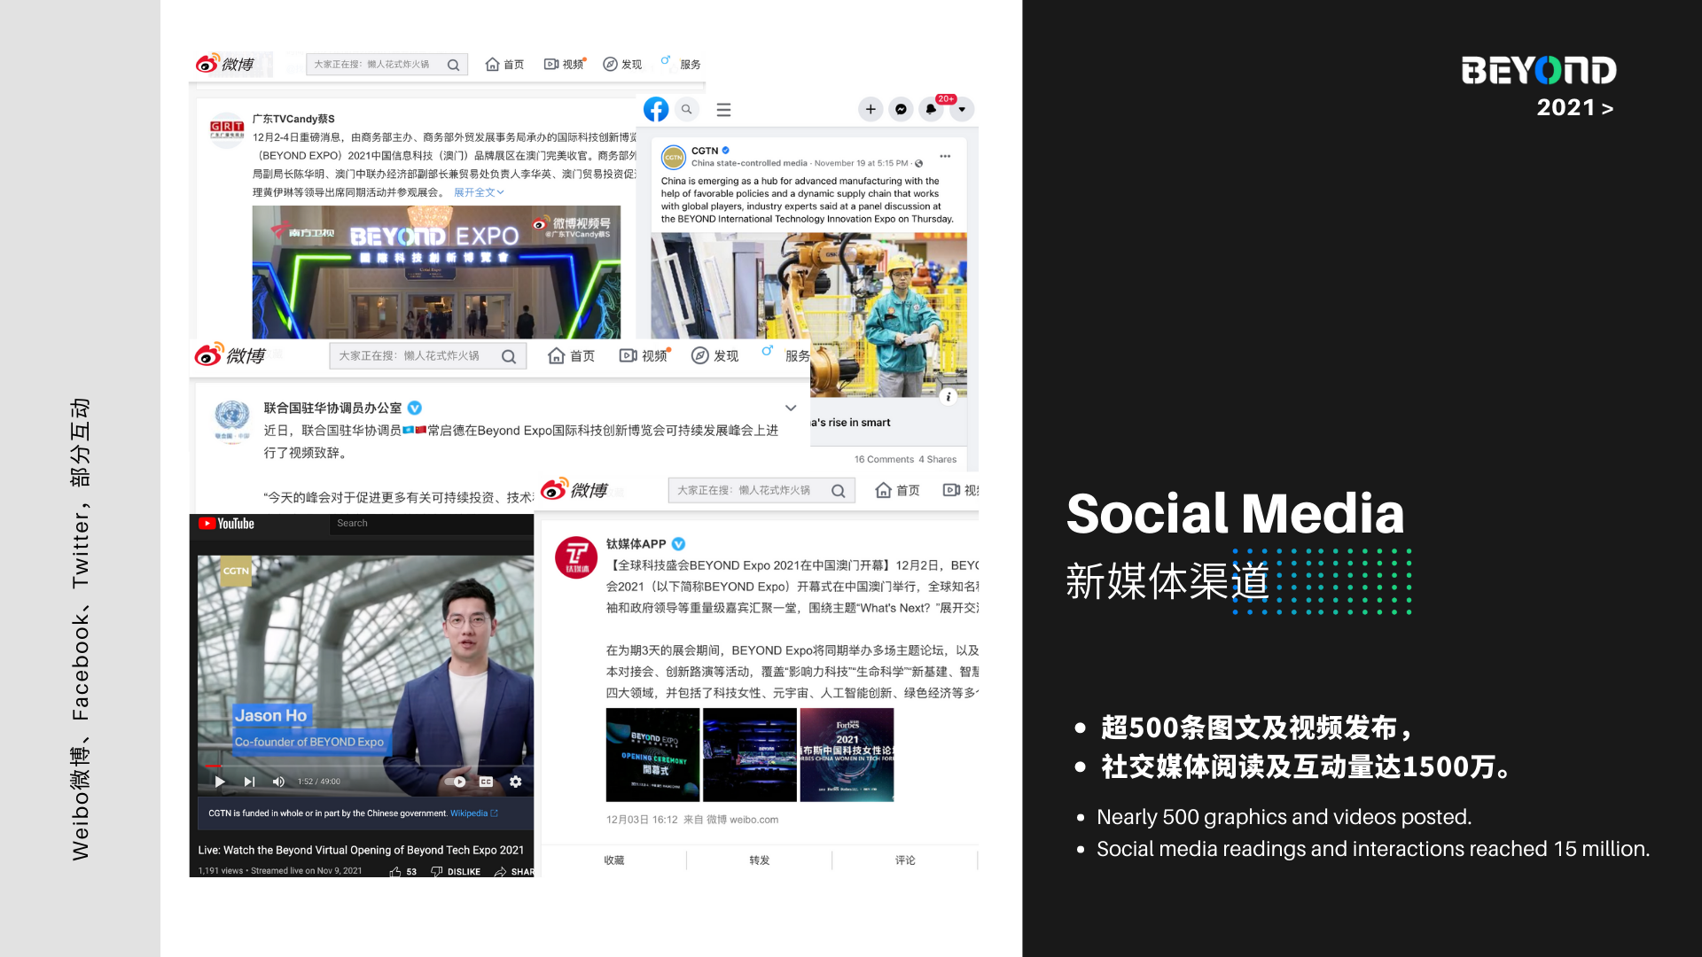
Task: Skip to next YouTube video
Action: point(250,782)
